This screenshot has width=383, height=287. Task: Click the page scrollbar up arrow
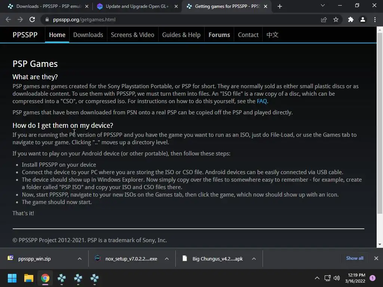click(380, 30)
